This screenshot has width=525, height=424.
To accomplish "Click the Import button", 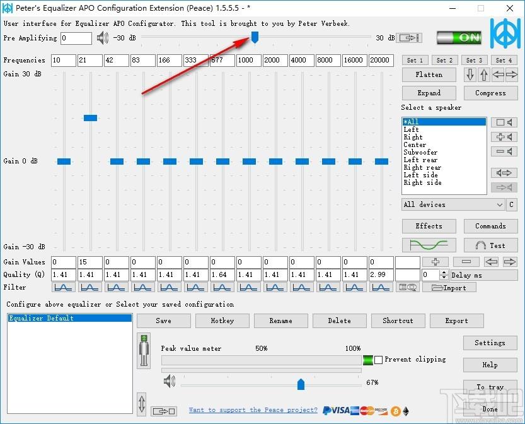I will [x=449, y=288].
